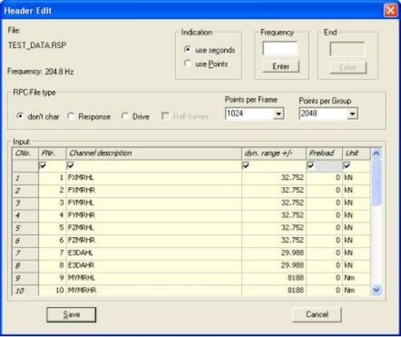This screenshot has width=401, height=337.
Task: Click the table vertical scrollbar thumb
Action: 376,182
